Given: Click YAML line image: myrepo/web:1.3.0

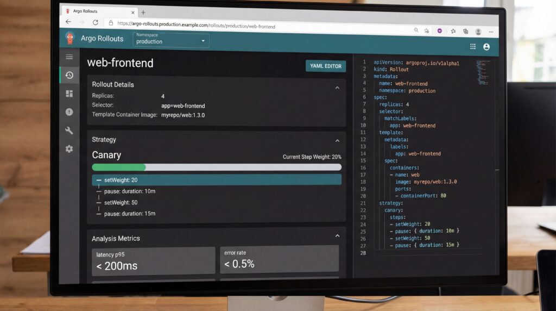Looking at the screenshot, I should click(x=426, y=182).
